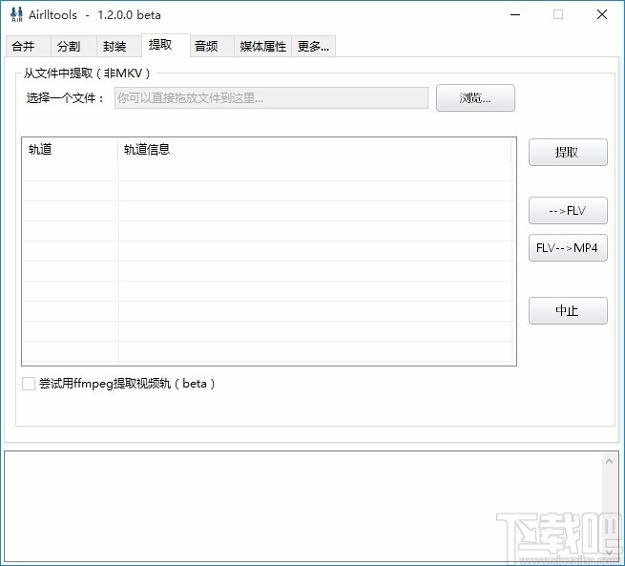Click the Airlltools app icon in title bar
Screen dimensions: 625x566
tap(16, 14)
